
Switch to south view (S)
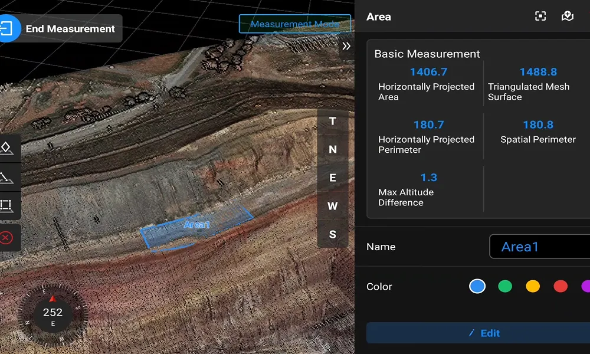click(333, 235)
